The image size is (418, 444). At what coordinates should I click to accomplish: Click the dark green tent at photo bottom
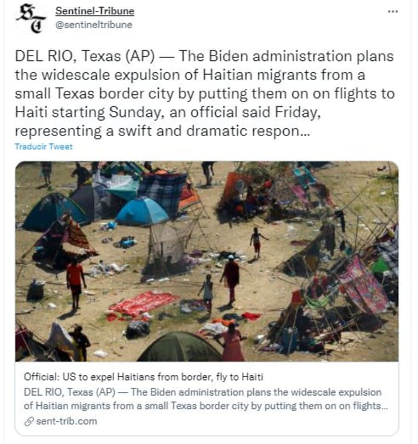180,347
